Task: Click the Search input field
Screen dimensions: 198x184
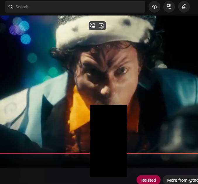Action: pos(75,7)
